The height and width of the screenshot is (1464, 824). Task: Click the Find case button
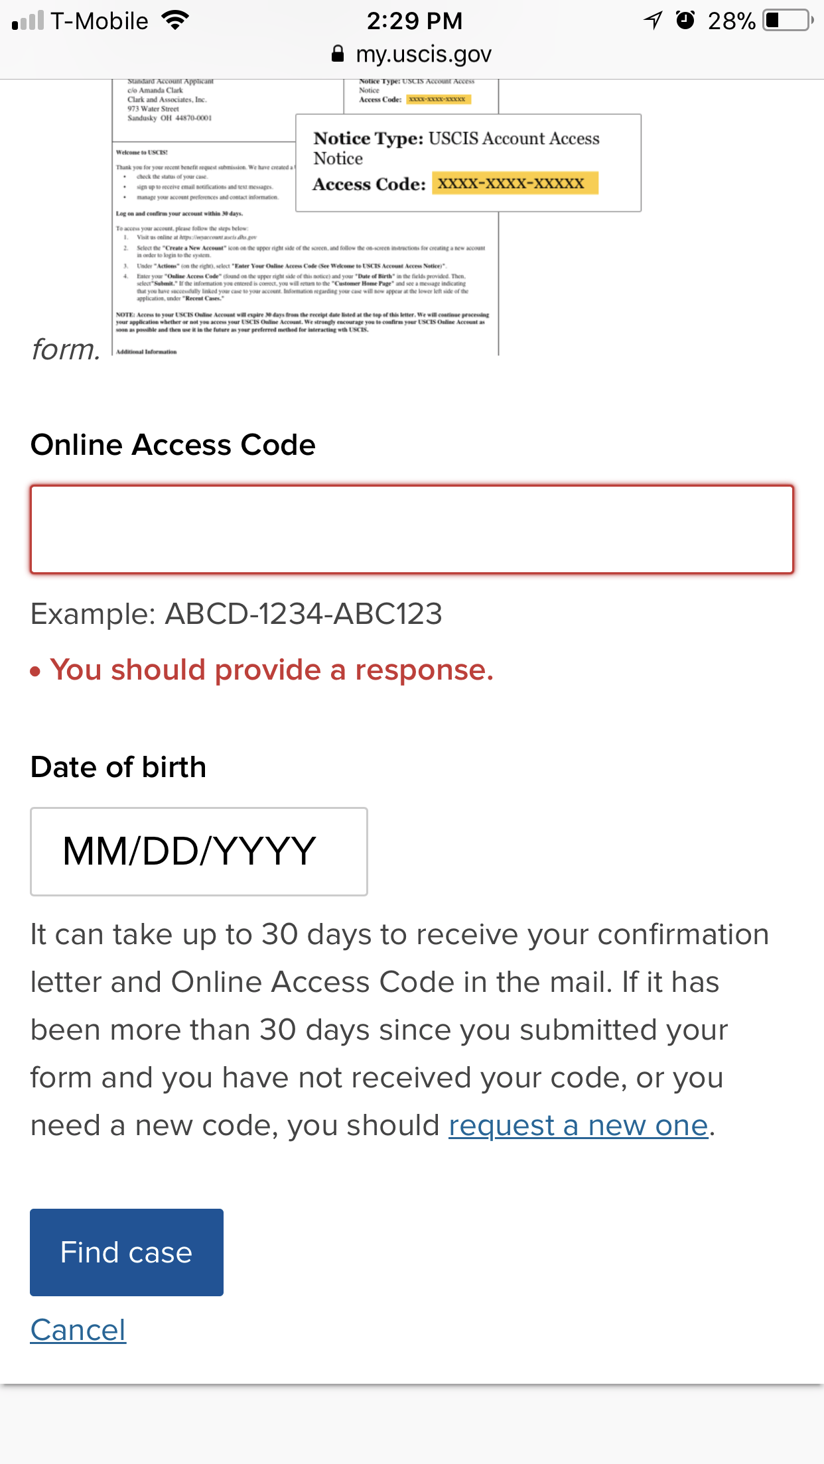point(127,1252)
